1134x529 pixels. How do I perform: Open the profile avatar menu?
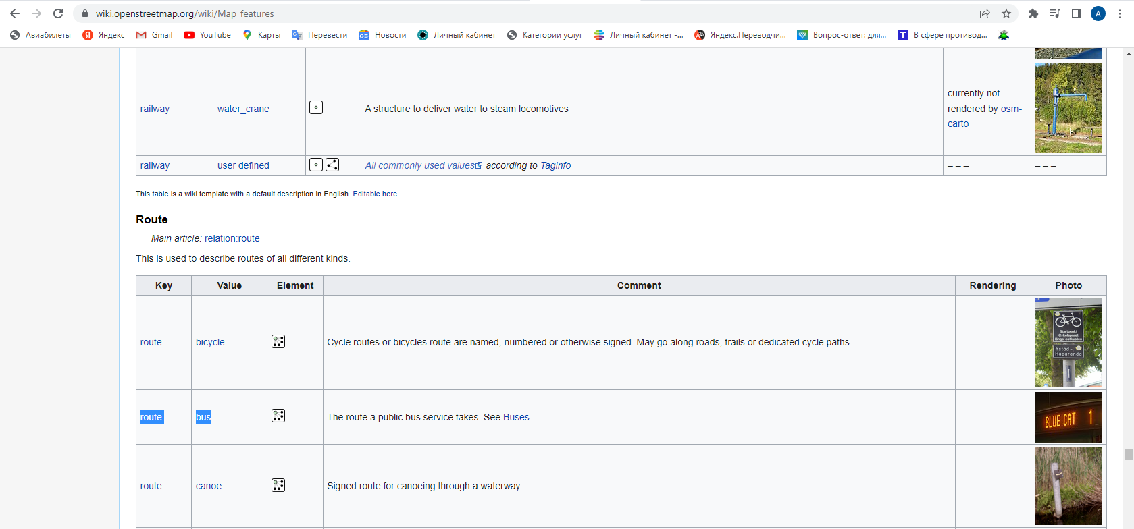tap(1098, 13)
